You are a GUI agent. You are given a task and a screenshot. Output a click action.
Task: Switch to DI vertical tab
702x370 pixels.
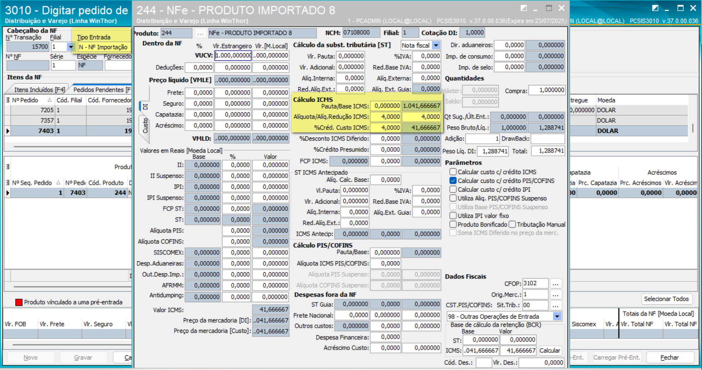click(145, 107)
